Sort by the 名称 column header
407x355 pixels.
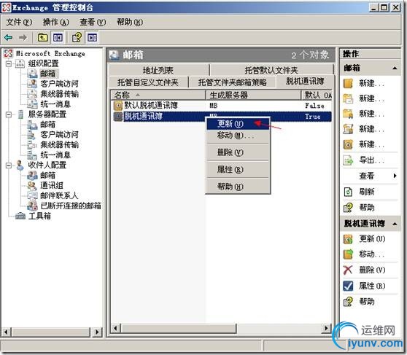pyautogui.click(x=158, y=95)
